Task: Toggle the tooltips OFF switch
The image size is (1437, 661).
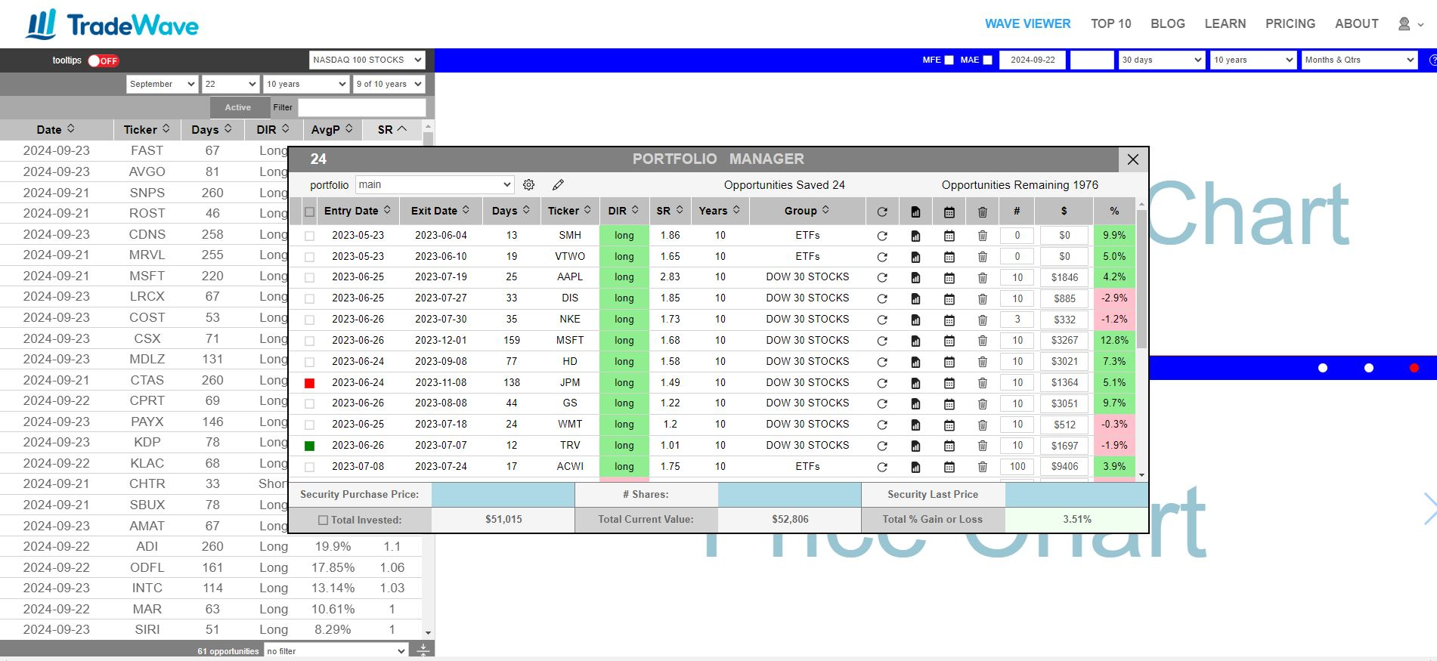Action: 104,60
